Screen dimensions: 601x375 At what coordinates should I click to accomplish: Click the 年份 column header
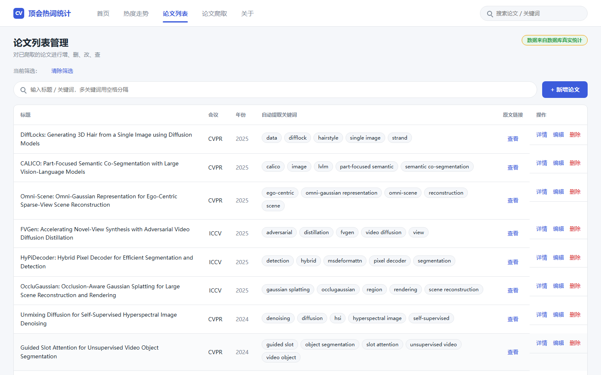(241, 115)
